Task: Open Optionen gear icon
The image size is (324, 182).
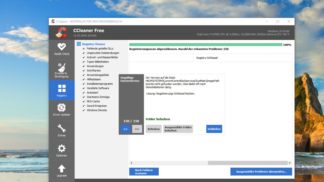Action: 62,148
